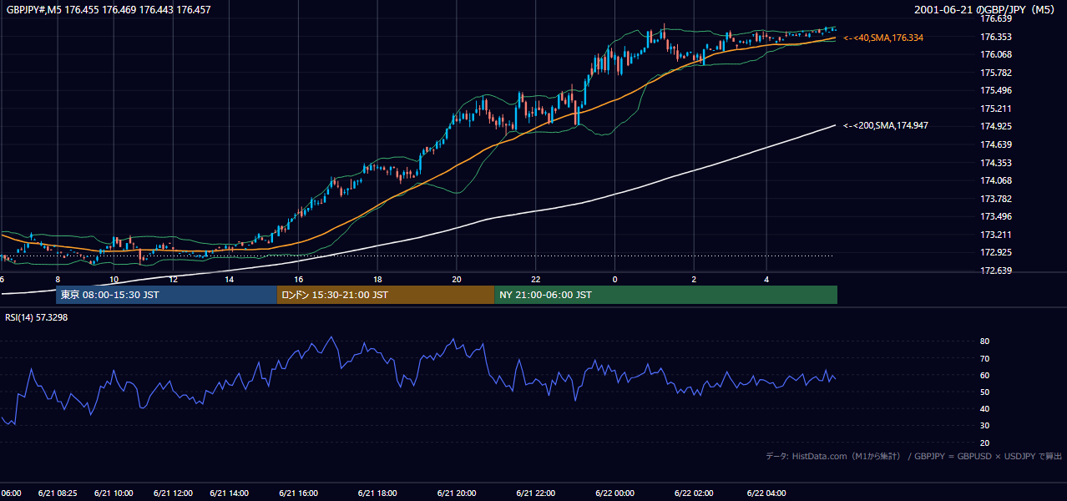Click price axis value 175.782
Screen dimensions: 1067x501
[x=996, y=73]
